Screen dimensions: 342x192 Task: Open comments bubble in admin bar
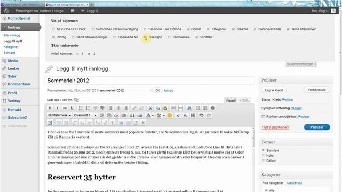(x=73, y=11)
